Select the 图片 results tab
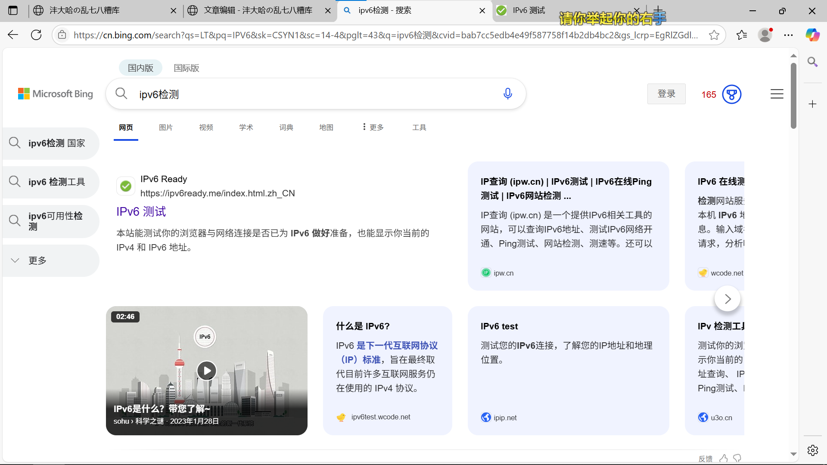This screenshot has height=465, width=827. pyautogui.click(x=166, y=127)
